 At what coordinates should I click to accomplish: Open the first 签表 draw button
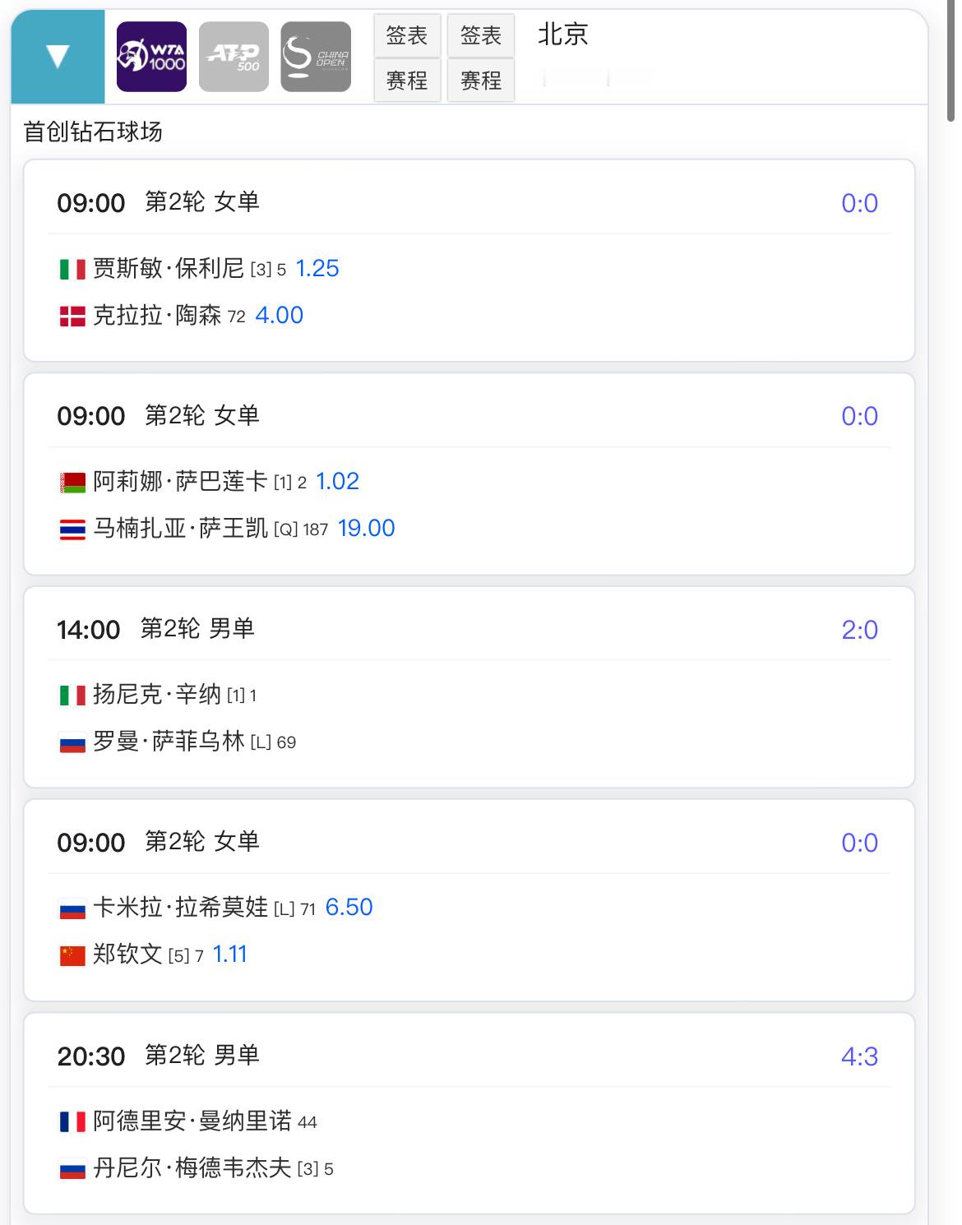[x=407, y=35]
